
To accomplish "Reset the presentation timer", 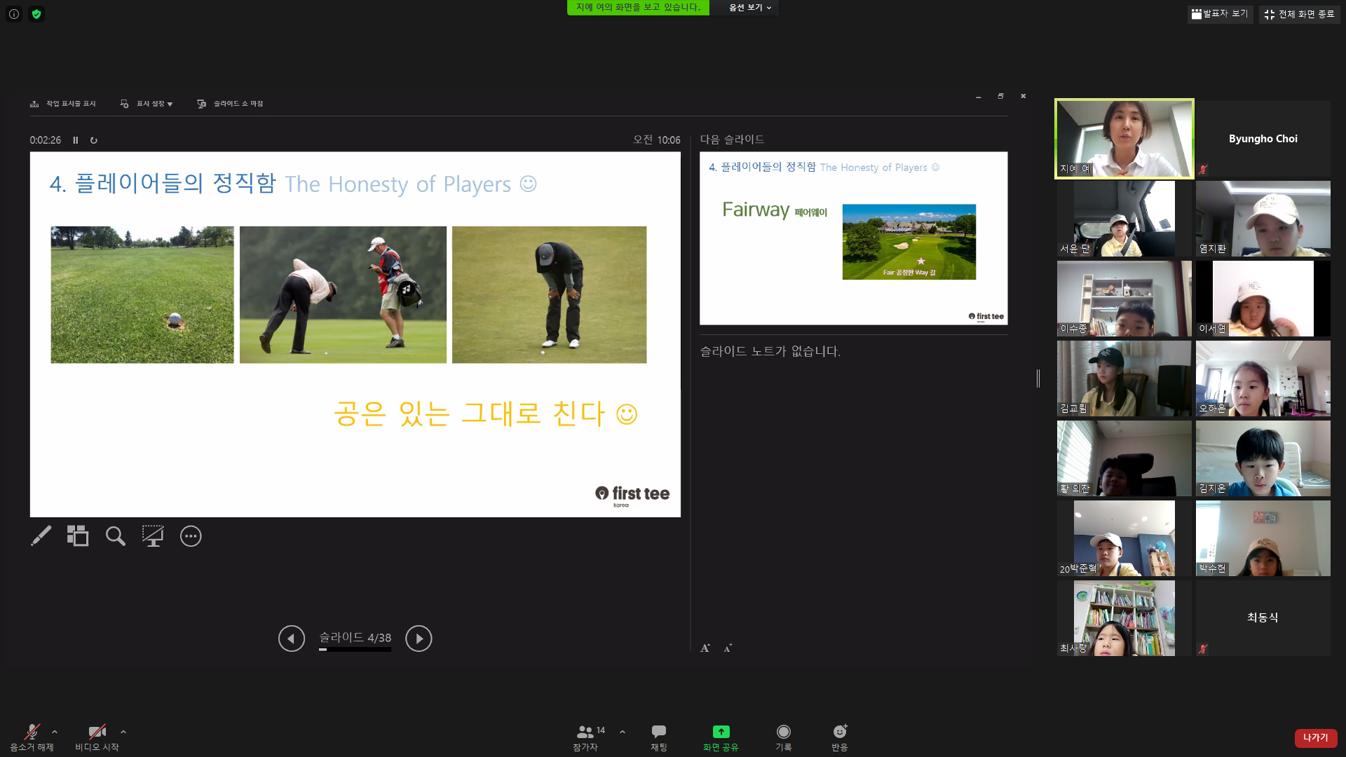I will pyautogui.click(x=94, y=140).
